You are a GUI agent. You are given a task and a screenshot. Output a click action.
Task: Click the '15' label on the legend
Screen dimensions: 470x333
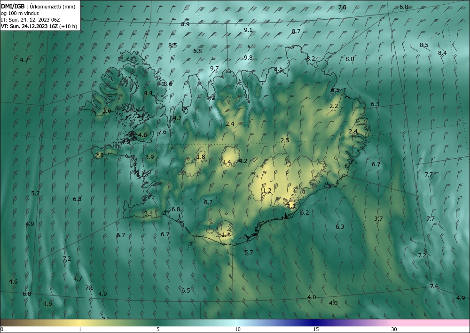pos(316,330)
